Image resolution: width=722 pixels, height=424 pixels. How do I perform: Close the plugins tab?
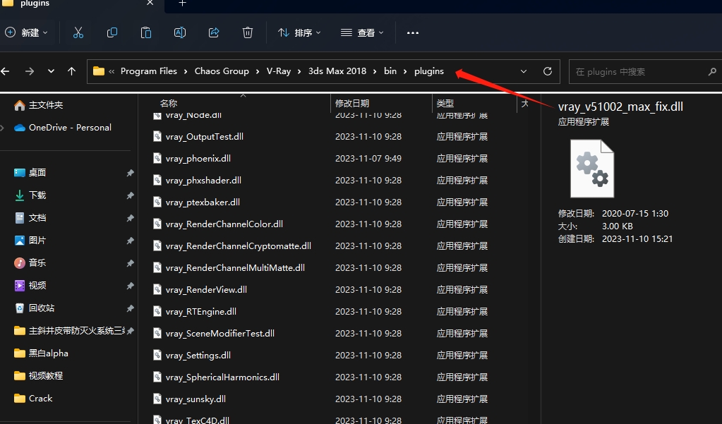[x=150, y=3]
